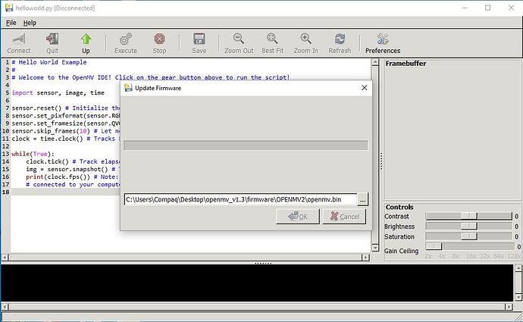Click the Gain Ceiling slider handle

pyautogui.click(x=434, y=246)
